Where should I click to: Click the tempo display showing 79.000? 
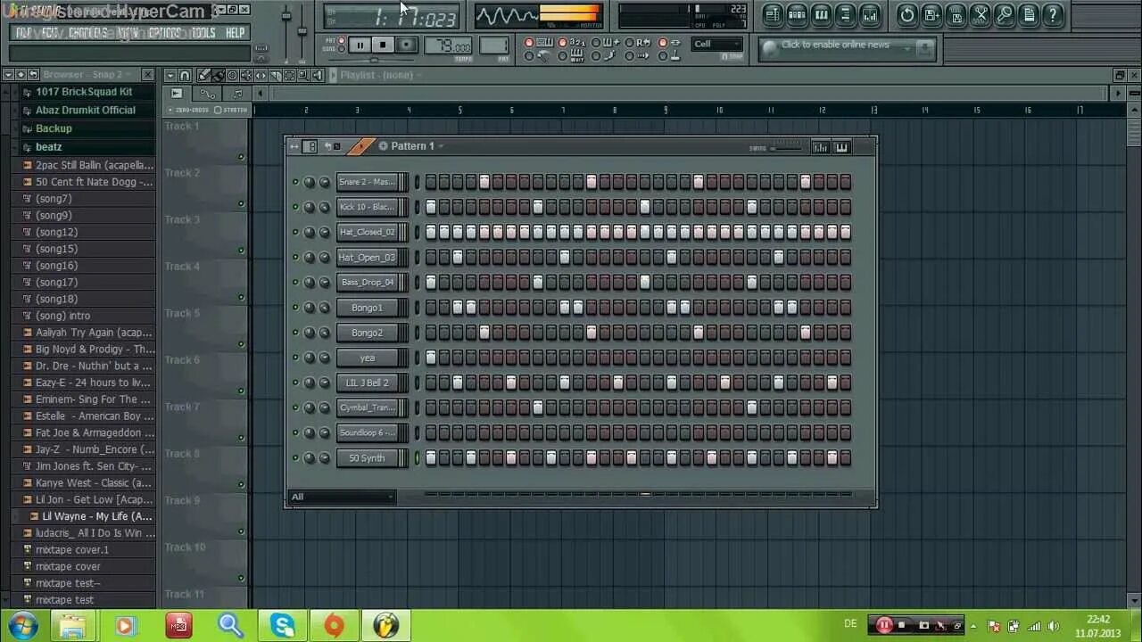449,46
